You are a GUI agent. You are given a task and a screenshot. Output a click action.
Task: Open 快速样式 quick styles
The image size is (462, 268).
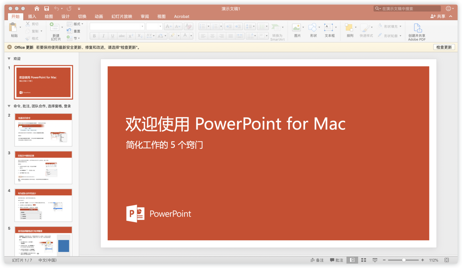click(x=365, y=27)
